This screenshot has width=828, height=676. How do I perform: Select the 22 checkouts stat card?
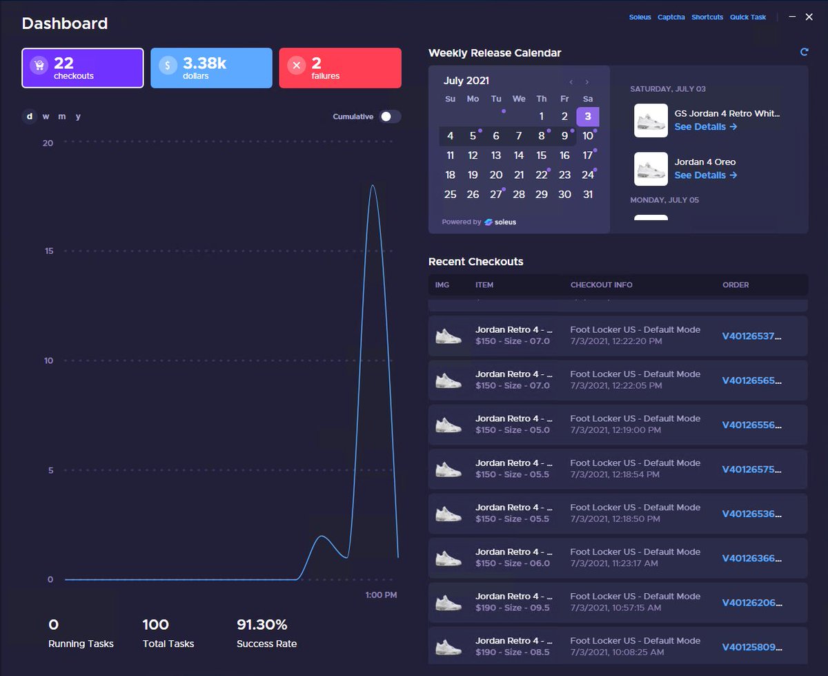[x=83, y=68]
